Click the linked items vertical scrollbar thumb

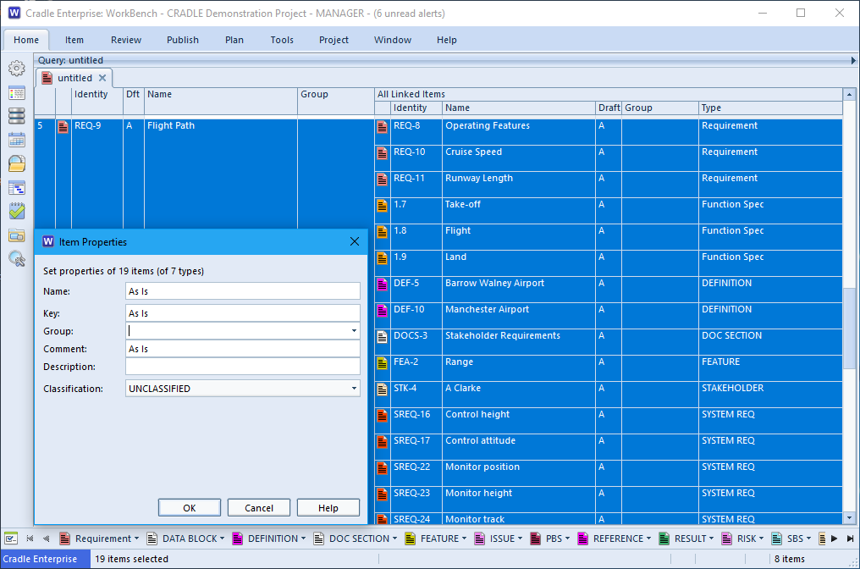click(x=849, y=329)
